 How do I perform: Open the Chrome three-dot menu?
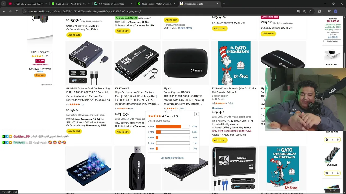(x=342, y=11)
